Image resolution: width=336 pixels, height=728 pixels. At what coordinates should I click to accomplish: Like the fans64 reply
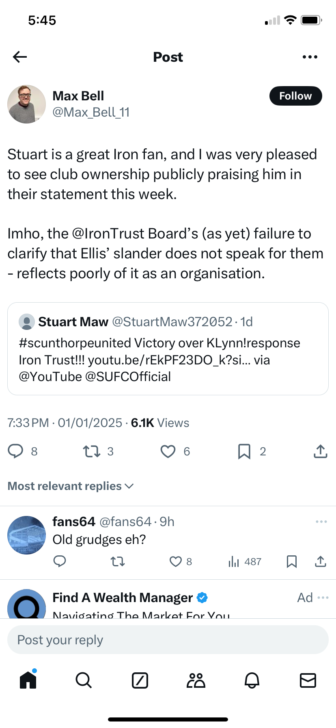click(x=175, y=562)
